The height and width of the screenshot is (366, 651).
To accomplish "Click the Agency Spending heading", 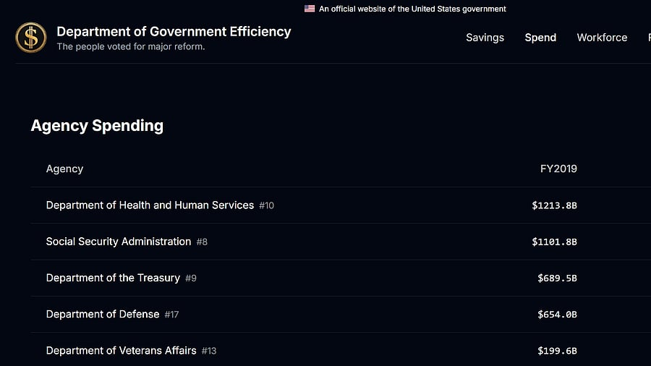I will click(97, 125).
